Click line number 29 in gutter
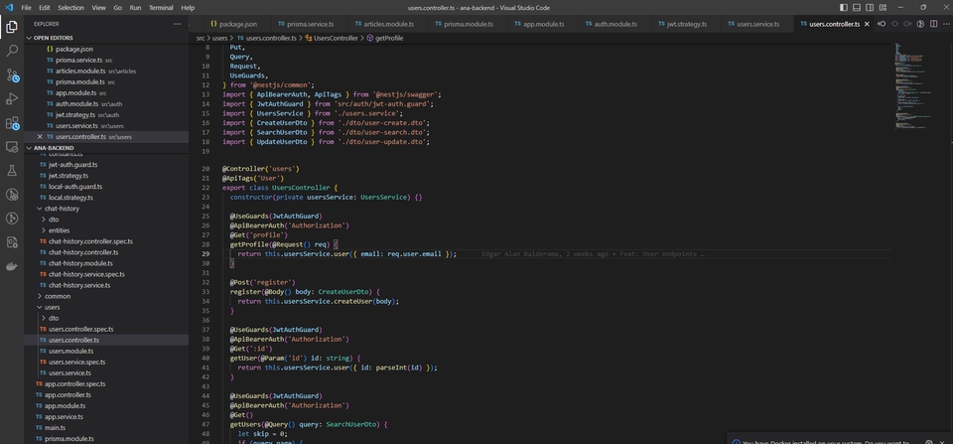Screen dimensions: 953x444 point(206,254)
